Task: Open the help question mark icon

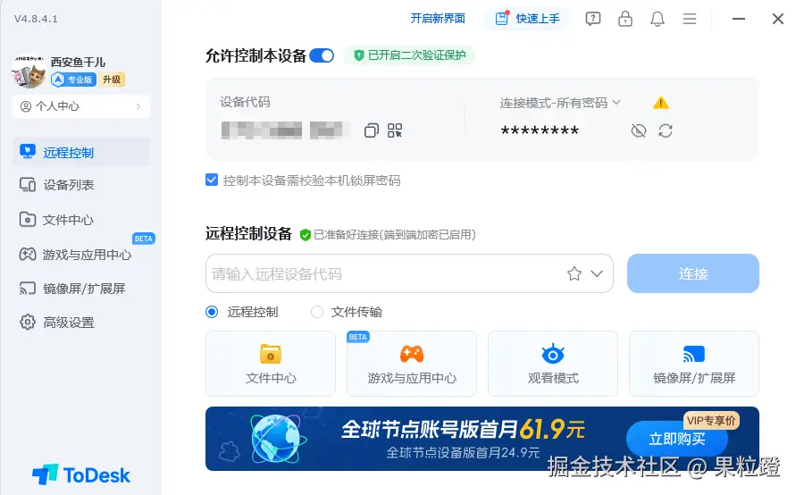Action: tap(593, 19)
